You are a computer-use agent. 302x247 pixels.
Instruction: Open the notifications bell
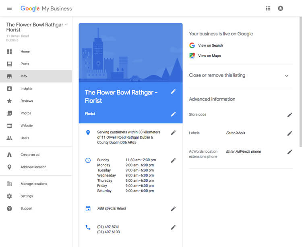(280, 8)
